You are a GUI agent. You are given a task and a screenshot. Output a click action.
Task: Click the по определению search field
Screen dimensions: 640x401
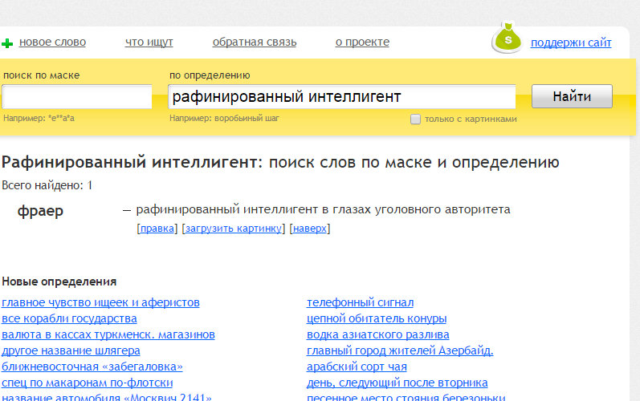(341, 97)
